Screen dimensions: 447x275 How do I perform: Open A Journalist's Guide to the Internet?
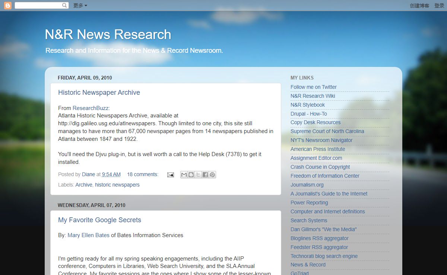pyautogui.click(x=329, y=194)
